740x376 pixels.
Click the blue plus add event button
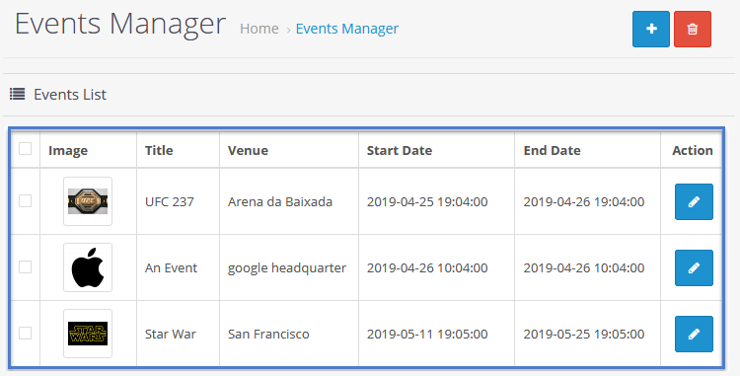[651, 30]
